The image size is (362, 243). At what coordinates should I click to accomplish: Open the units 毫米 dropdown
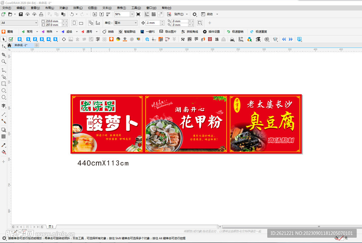135,23
